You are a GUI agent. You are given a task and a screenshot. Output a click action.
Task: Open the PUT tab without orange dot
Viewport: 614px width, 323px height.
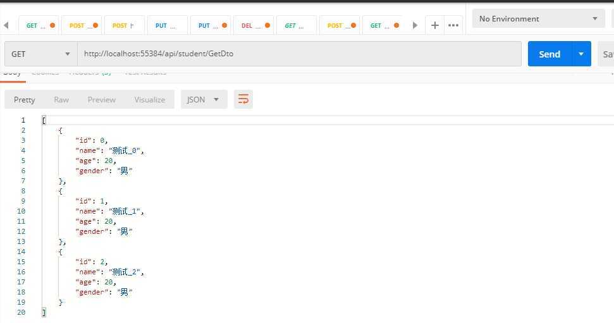(x=167, y=25)
